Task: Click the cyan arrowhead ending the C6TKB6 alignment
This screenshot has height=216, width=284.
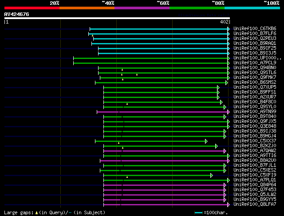Action: point(229,29)
